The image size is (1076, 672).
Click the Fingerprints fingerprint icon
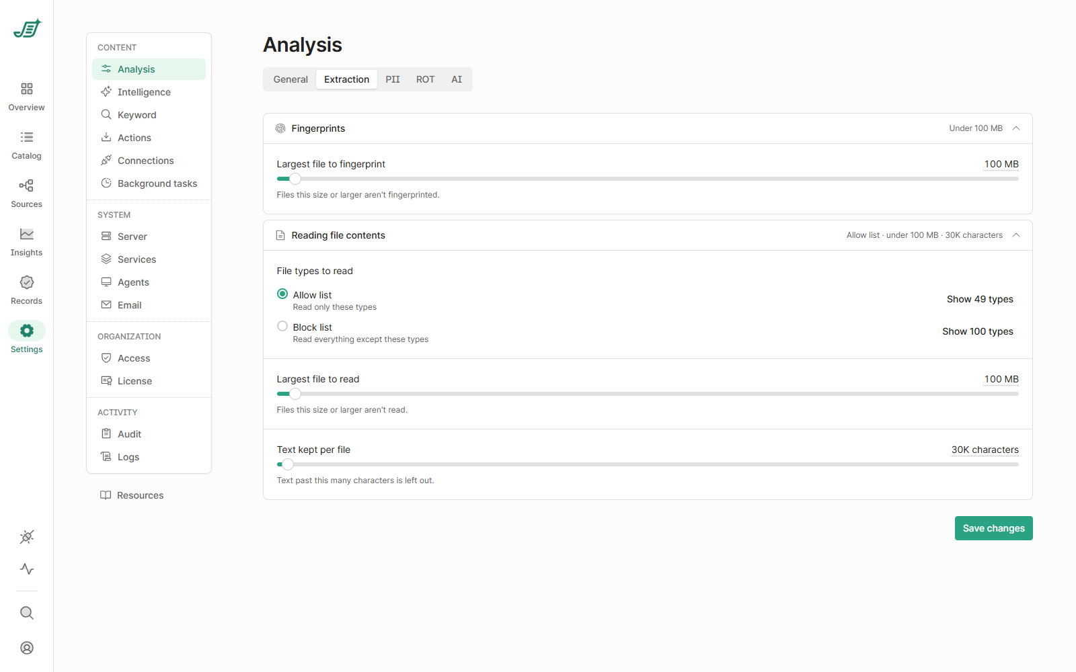click(280, 128)
